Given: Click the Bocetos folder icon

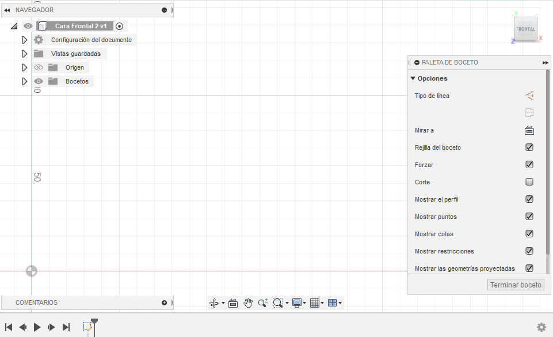Looking at the screenshot, I should coord(53,81).
